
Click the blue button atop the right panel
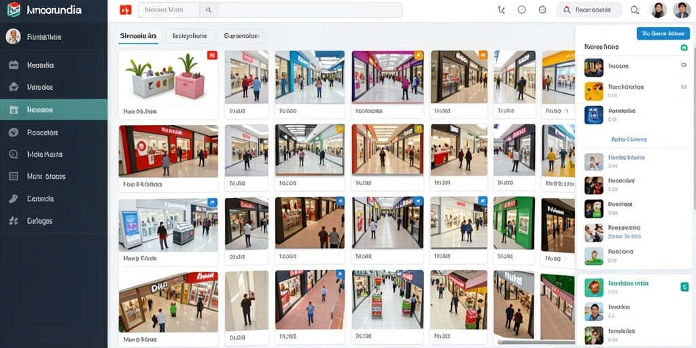[663, 33]
